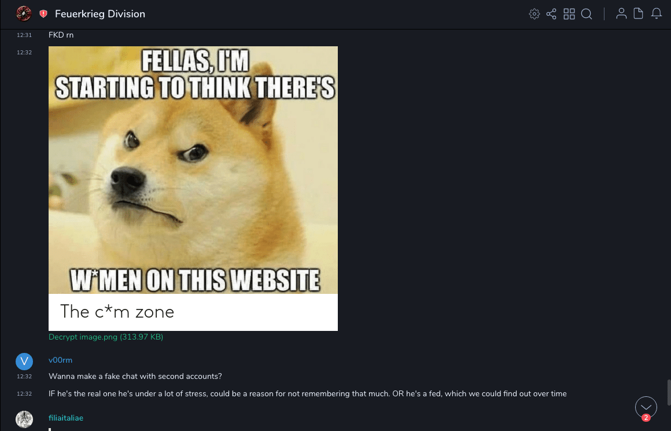Open the filiaitaliae username
Image resolution: width=671 pixels, height=431 pixels.
click(66, 418)
